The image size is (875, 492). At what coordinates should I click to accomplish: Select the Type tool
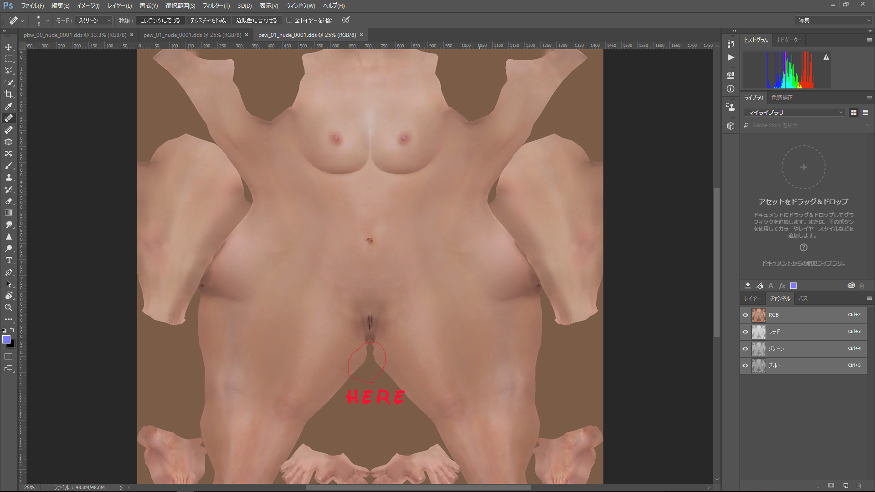(9, 260)
